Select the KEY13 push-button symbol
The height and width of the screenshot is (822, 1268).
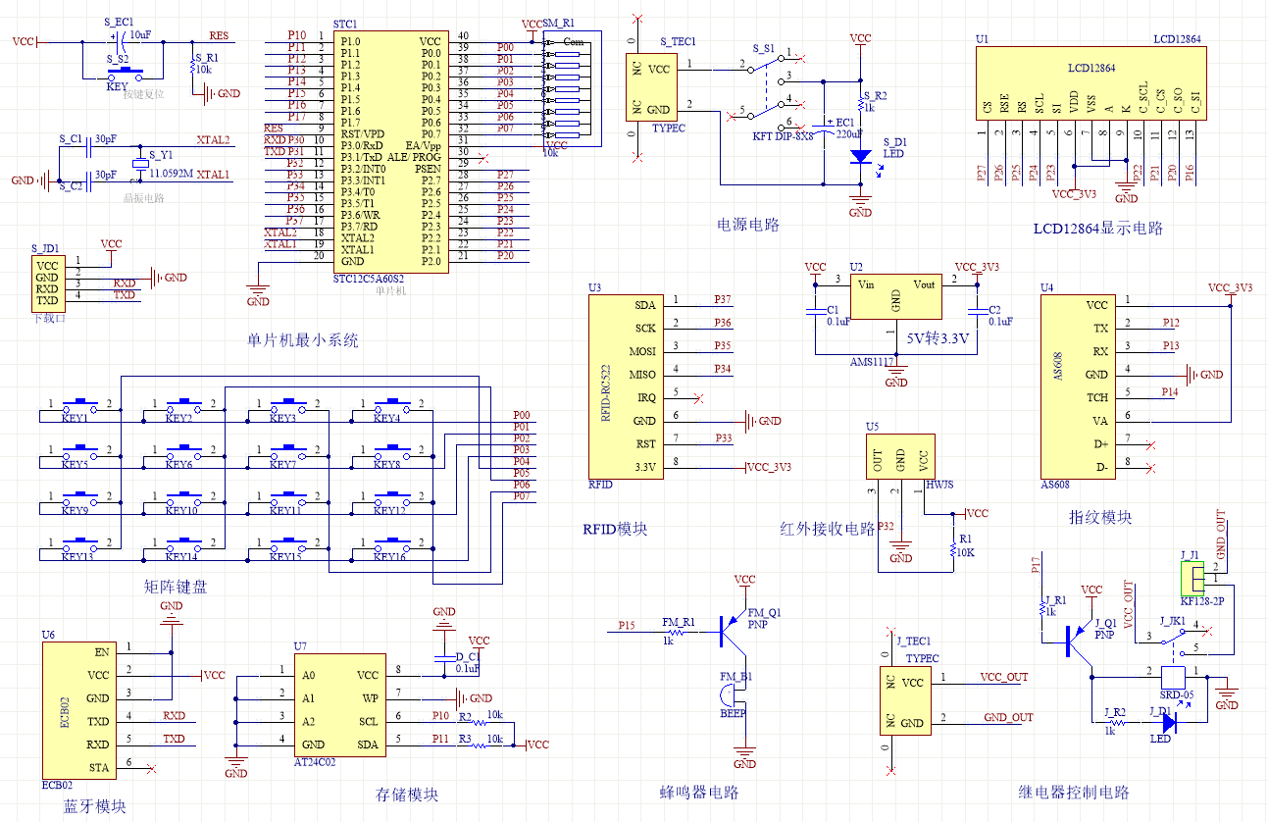coord(81,542)
